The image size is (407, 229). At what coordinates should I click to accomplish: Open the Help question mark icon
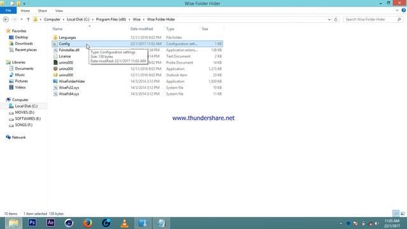click(403, 11)
